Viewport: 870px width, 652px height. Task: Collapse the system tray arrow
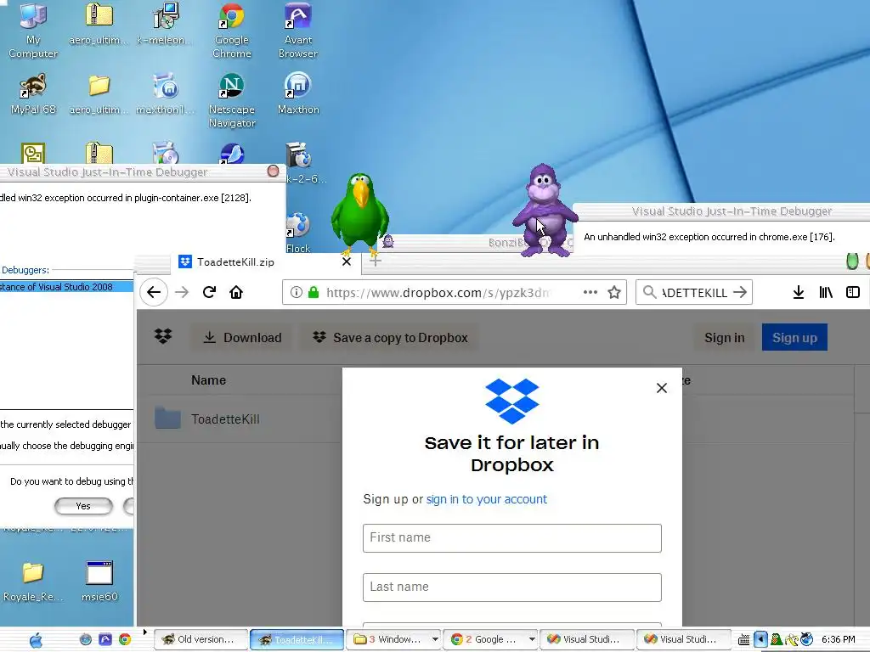pos(760,640)
